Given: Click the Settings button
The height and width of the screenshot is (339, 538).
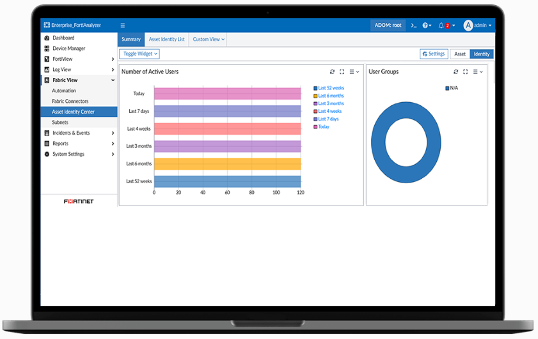Looking at the screenshot, I should click(x=434, y=54).
